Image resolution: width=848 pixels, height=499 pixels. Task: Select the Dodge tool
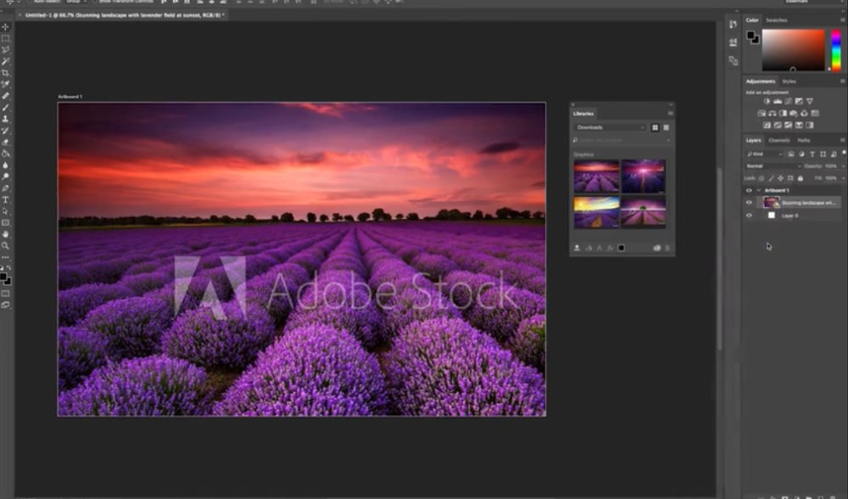pos(5,177)
